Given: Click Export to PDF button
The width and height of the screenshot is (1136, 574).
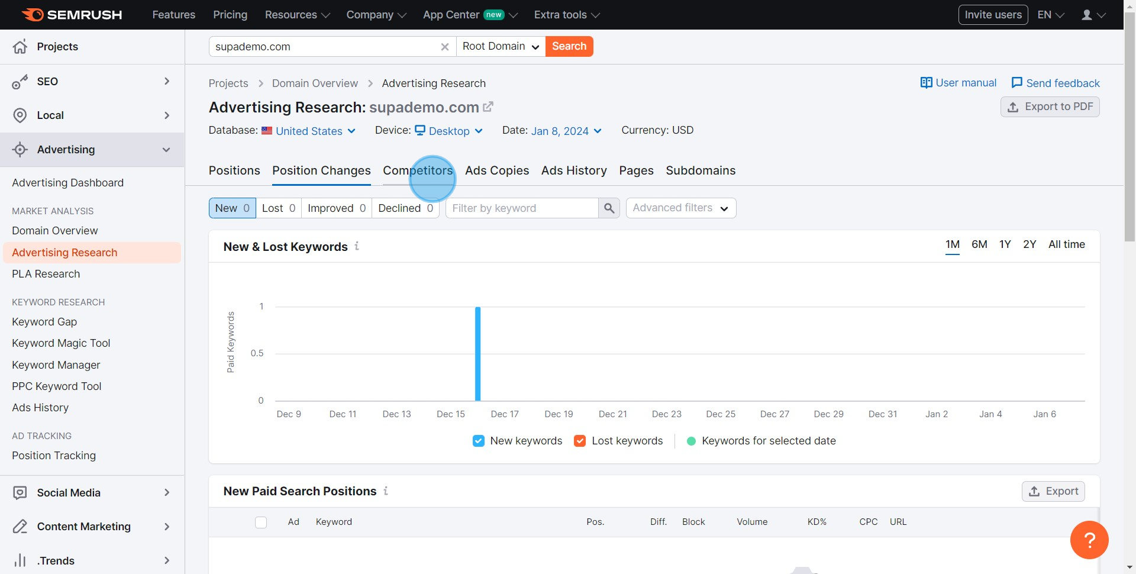Looking at the screenshot, I should click(1050, 107).
